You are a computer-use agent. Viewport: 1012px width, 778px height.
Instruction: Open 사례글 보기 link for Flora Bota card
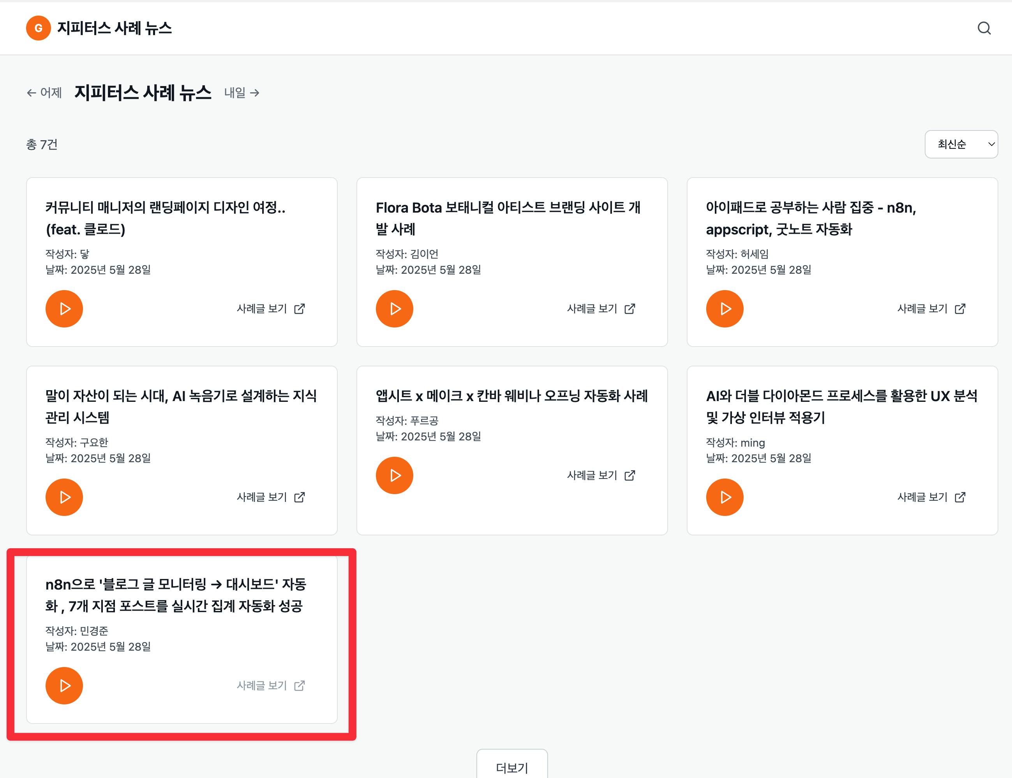592,309
